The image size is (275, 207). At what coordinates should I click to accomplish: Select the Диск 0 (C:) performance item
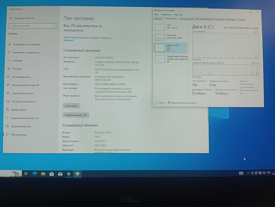171,48
